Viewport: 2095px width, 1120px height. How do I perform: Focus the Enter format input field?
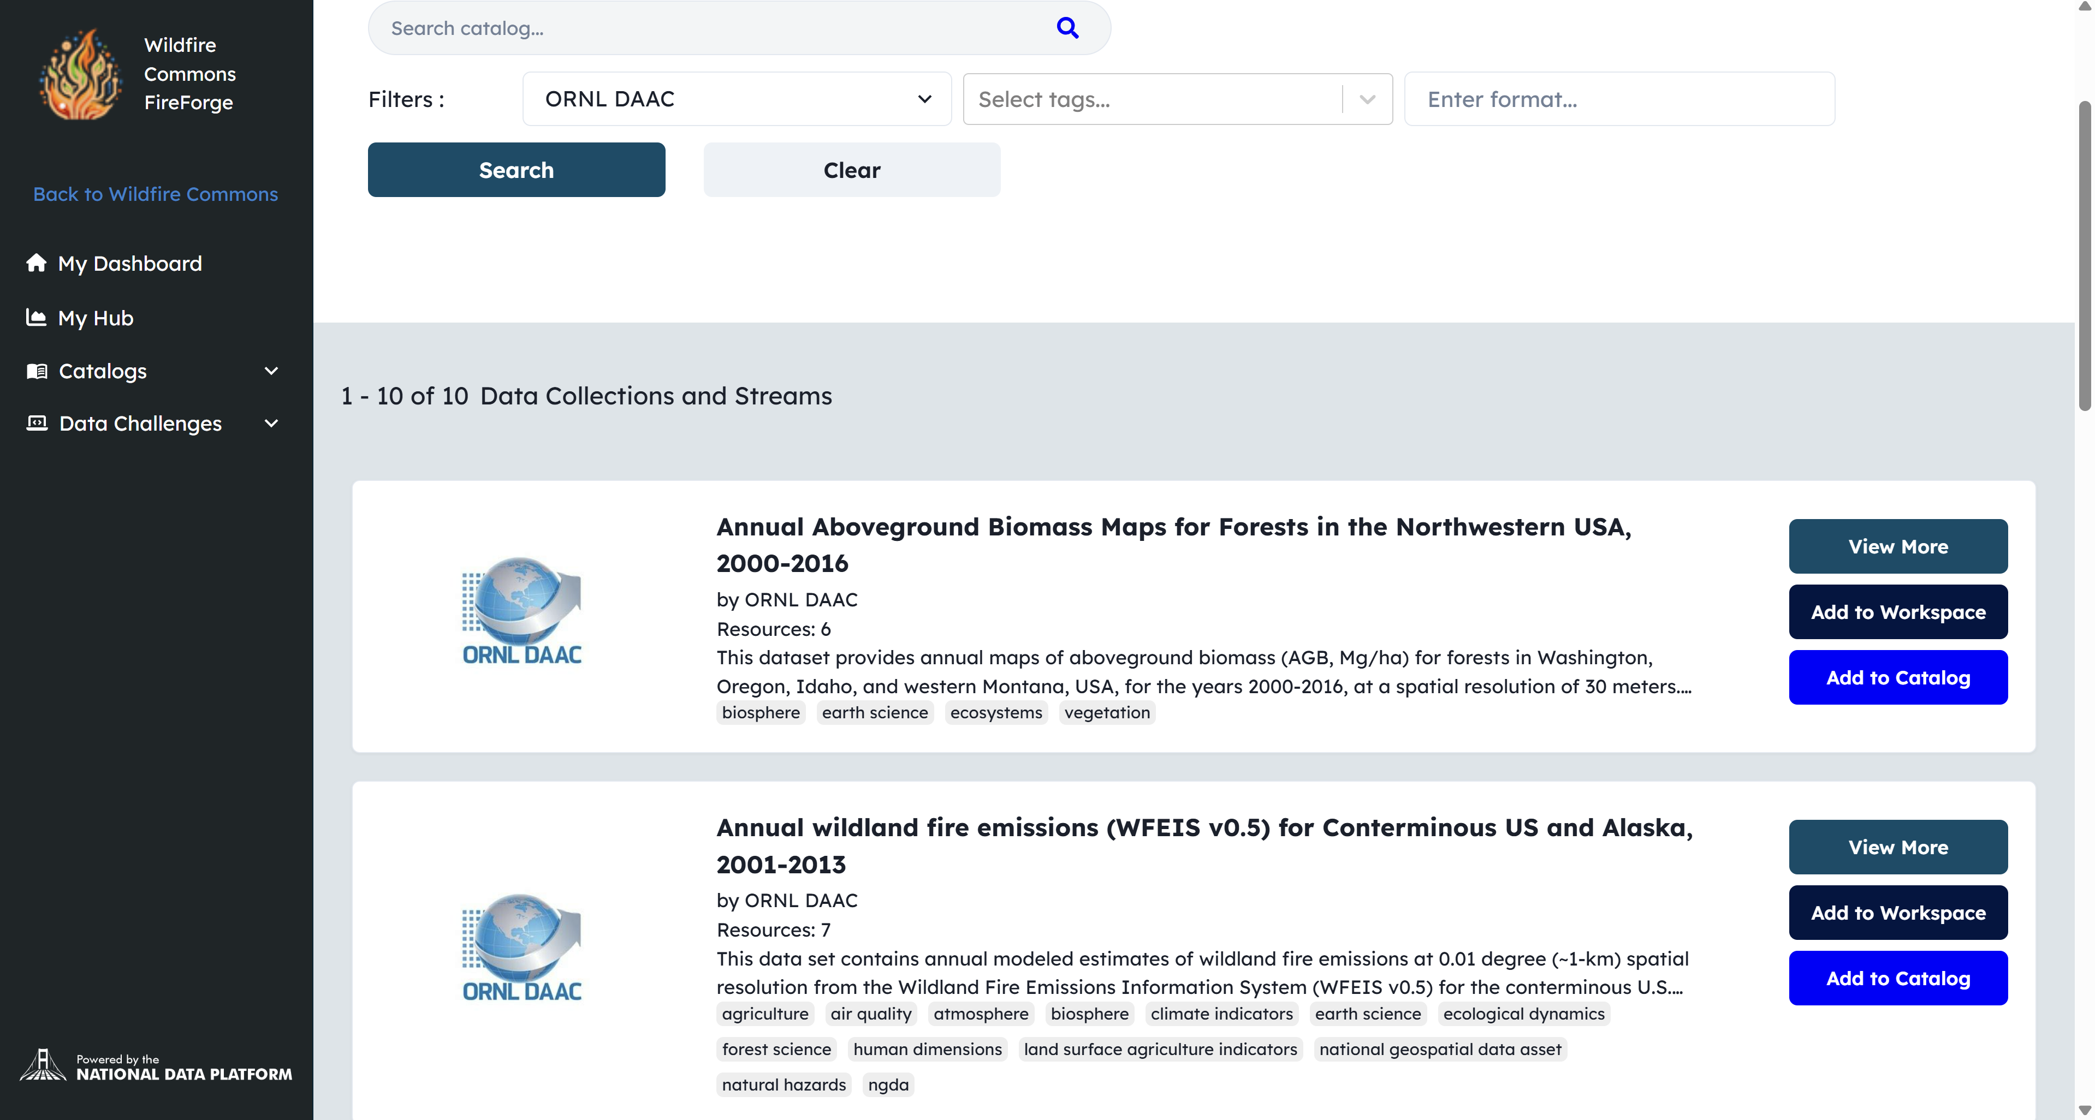click(1618, 99)
